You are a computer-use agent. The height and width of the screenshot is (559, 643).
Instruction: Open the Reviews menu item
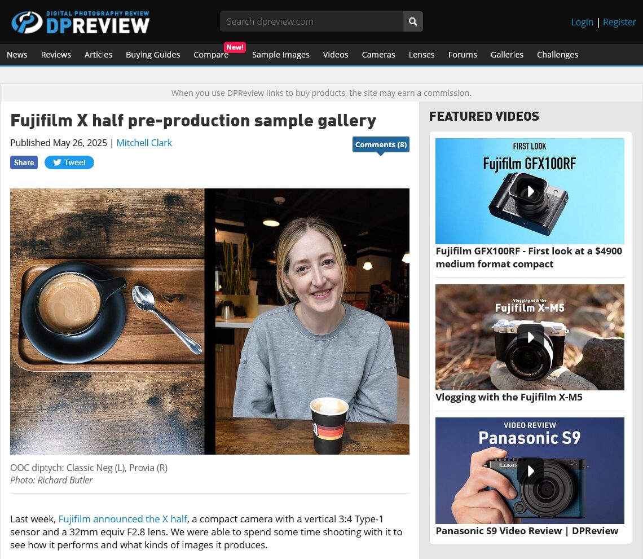56,55
